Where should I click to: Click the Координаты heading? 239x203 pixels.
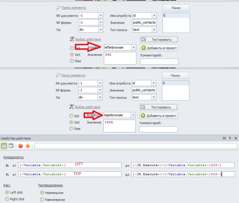coord(14,157)
